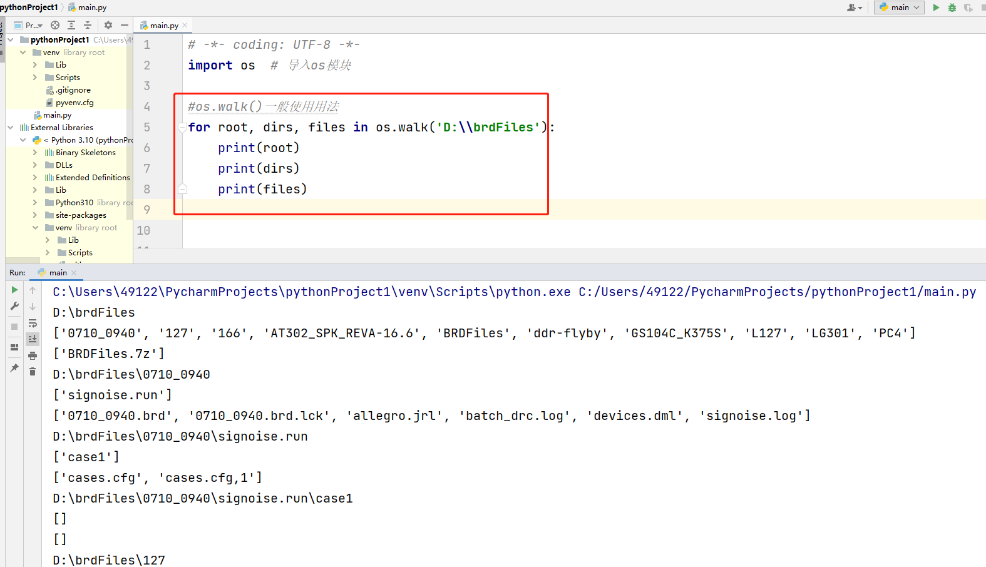
Task: Open the Project view selector dropdown
Action: pos(28,25)
